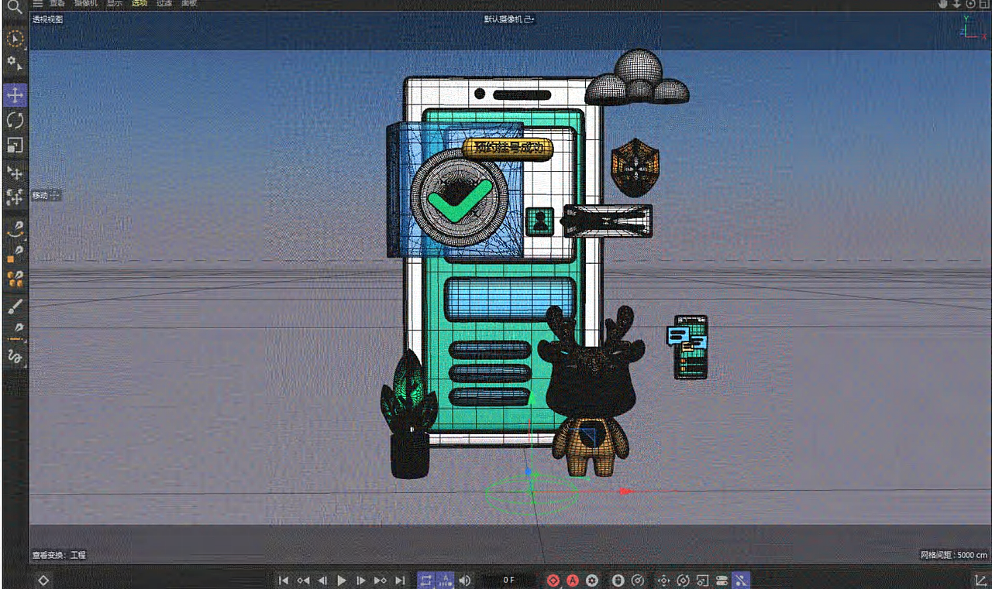Open the 查看 viewport menu
Screen dimensions: 992x589
click(x=57, y=3)
